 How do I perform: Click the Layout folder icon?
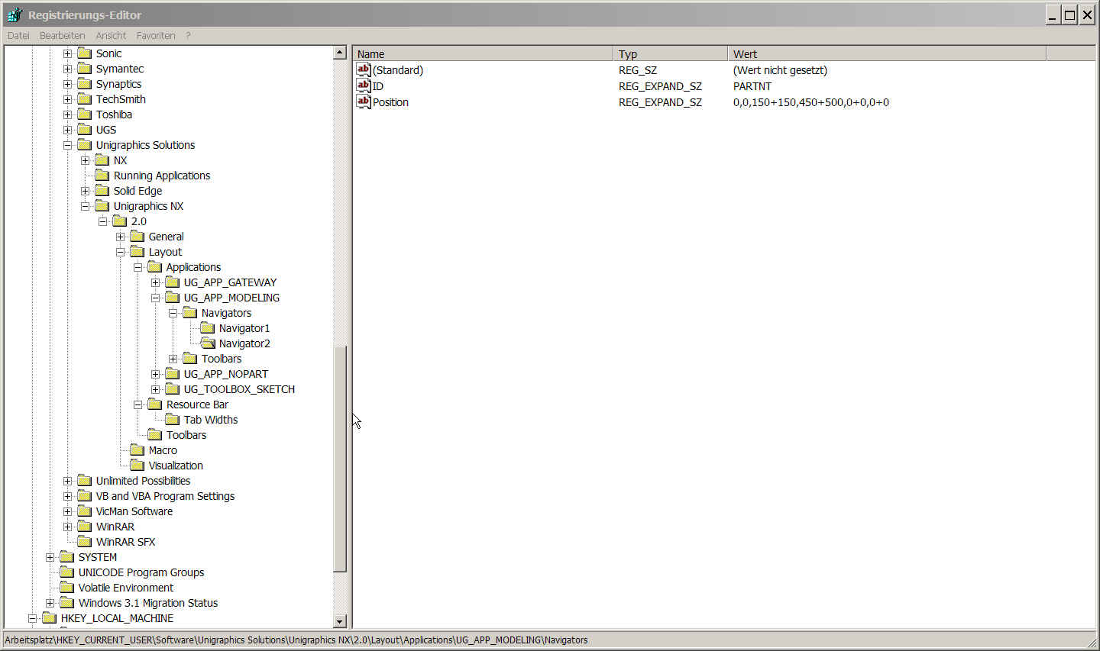(137, 252)
